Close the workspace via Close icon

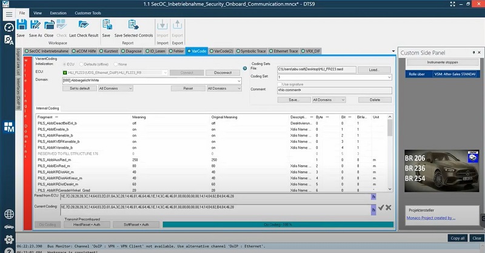pos(48,25)
